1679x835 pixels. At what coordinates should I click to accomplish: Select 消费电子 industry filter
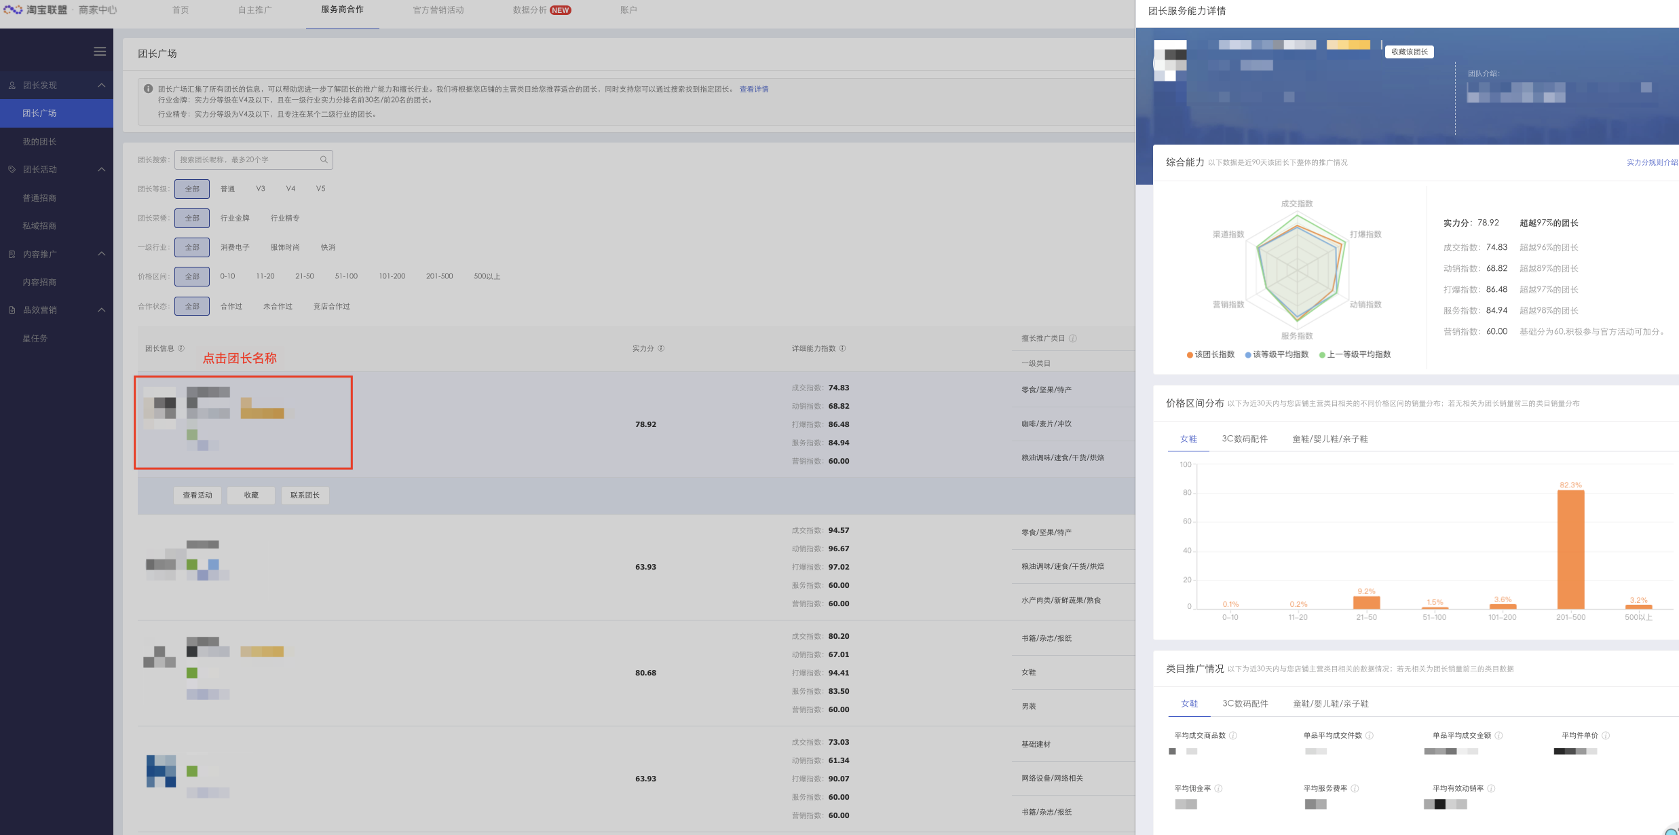click(x=235, y=247)
